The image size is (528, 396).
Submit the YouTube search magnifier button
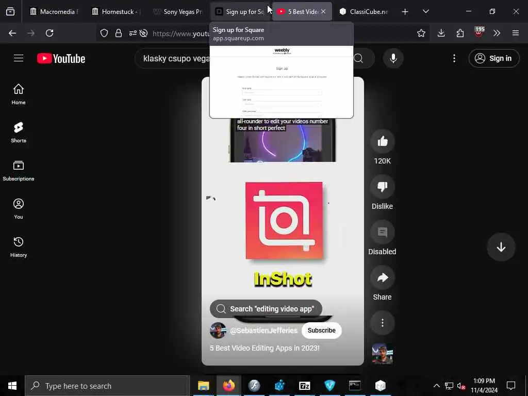359,59
